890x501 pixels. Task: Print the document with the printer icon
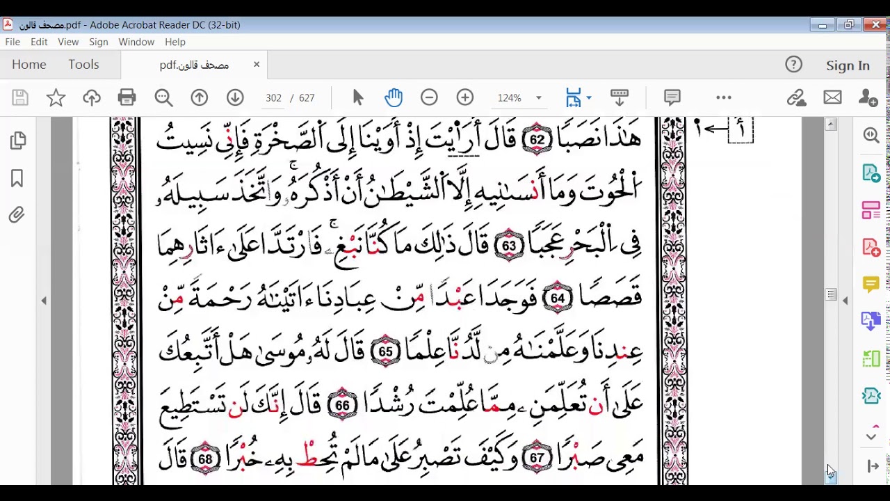[127, 98]
